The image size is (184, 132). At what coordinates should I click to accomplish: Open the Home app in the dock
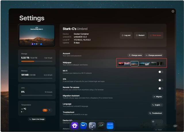(75, 126)
